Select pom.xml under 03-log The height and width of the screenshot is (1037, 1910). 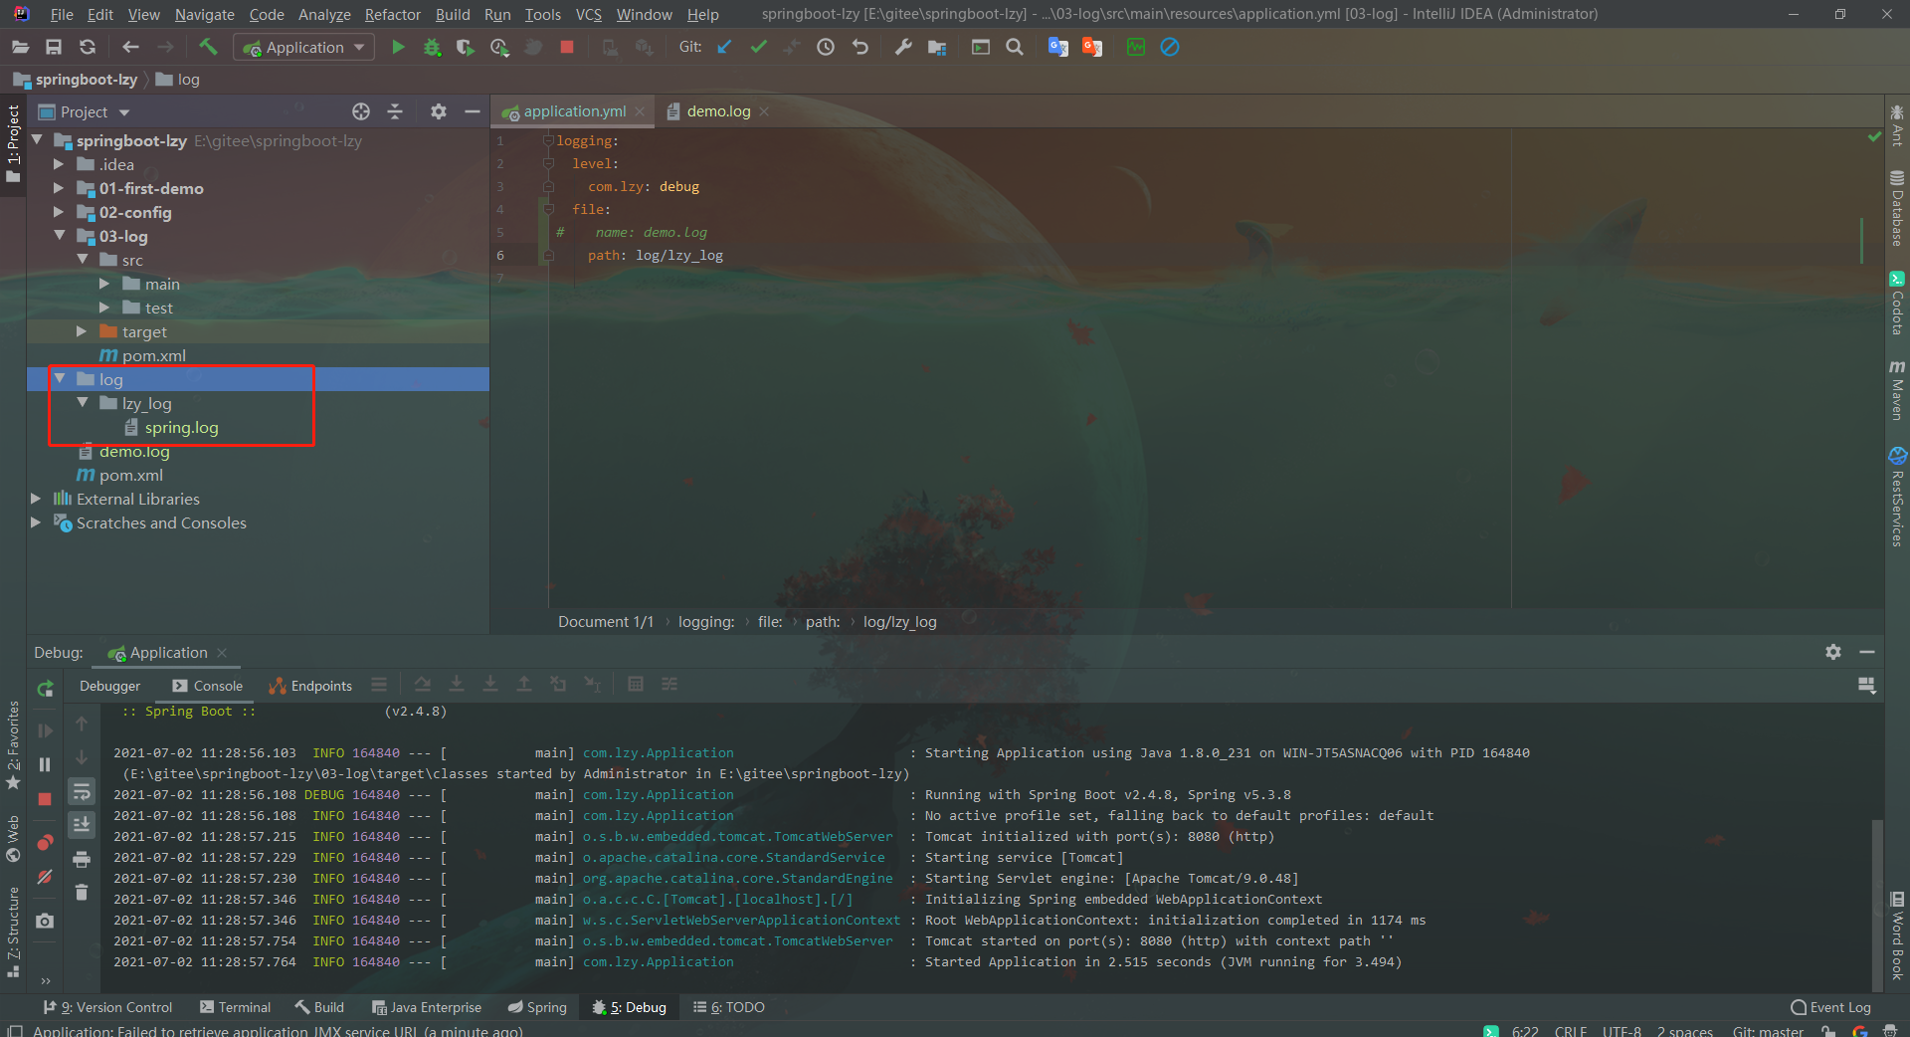(154, 355)
